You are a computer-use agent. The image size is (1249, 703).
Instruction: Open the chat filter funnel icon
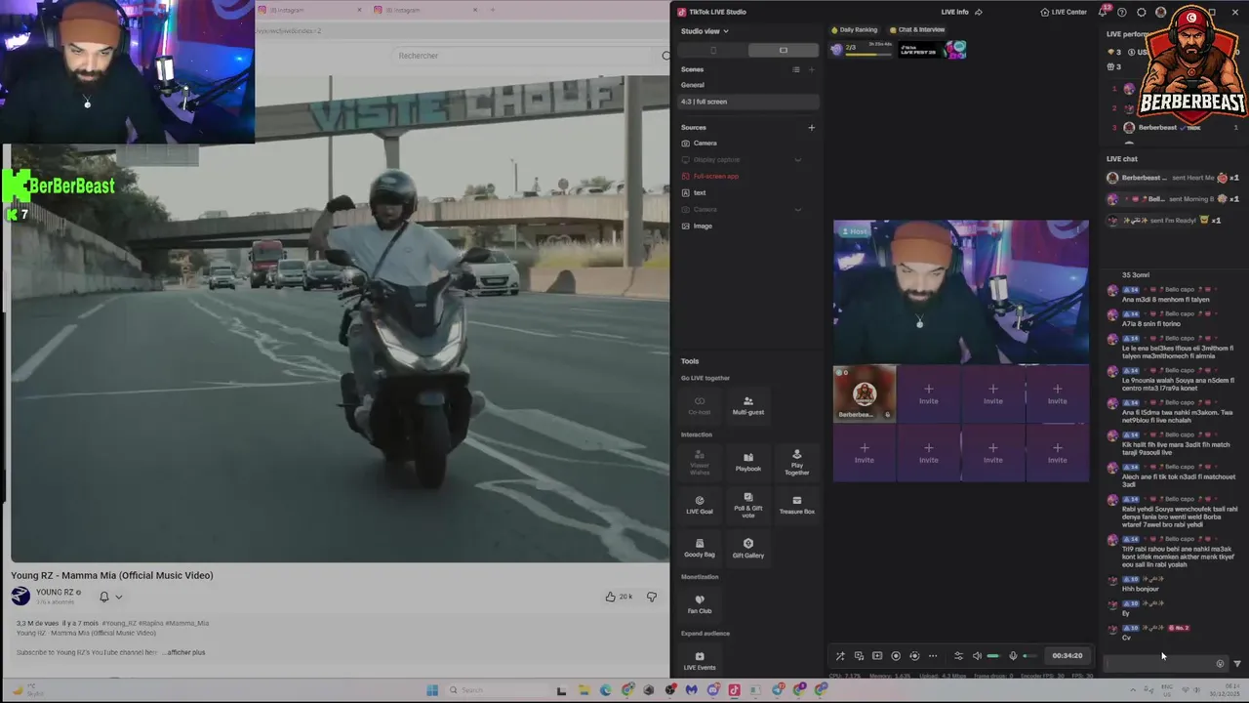[x=1237, y=664]
